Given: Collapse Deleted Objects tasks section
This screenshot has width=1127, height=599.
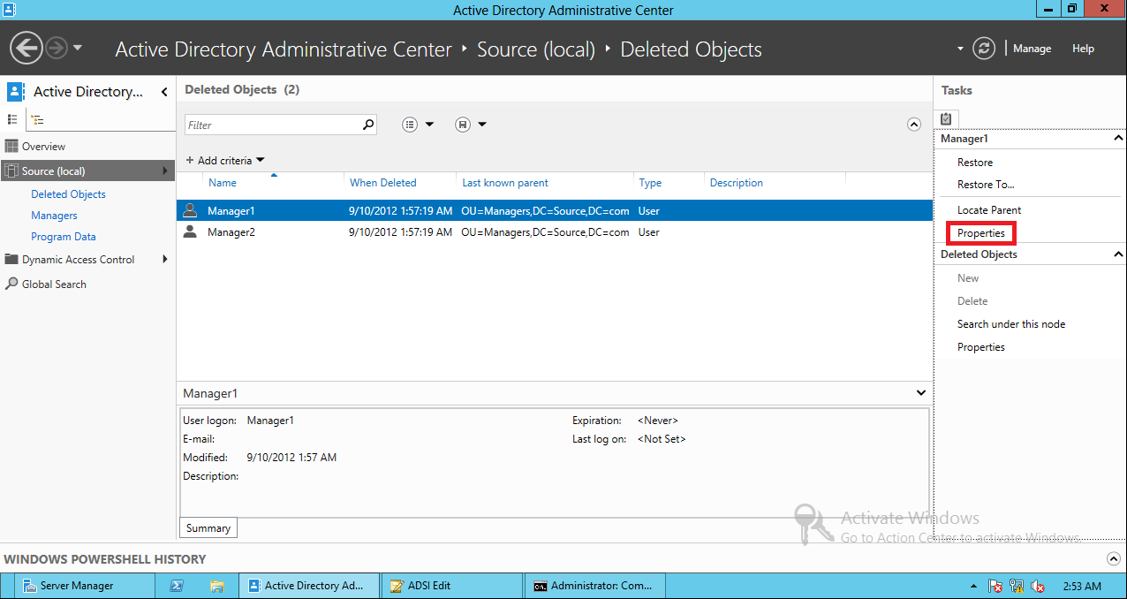Looking at the screenshot, I should 1118,254.
